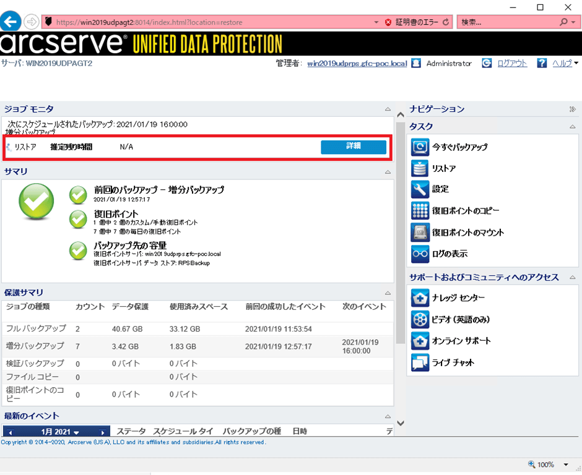
Task: Click green check beside バックアップ先の容量
Action: point(78,250)
